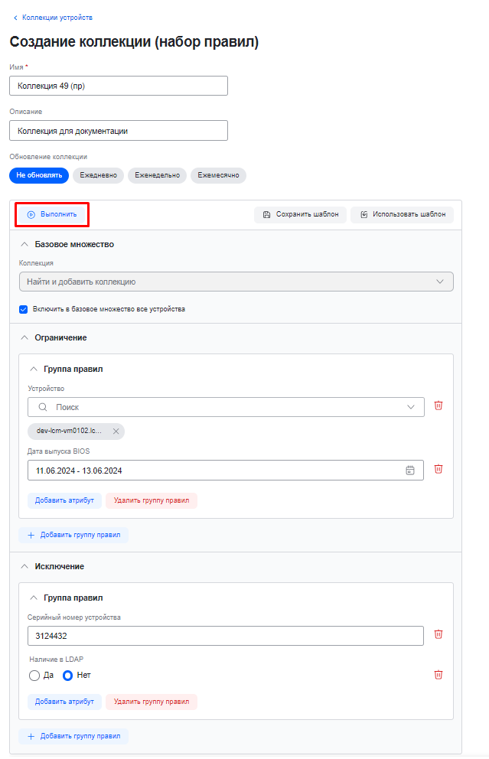Select the Нет radio option for LDAP
Viewport: 489px width, 759px height.
(x=67, y=676)
